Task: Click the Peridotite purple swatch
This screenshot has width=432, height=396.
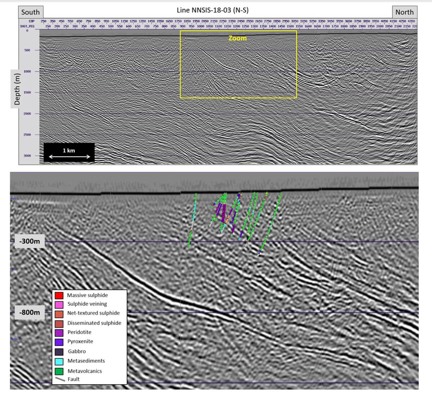Action: [59, 332]
